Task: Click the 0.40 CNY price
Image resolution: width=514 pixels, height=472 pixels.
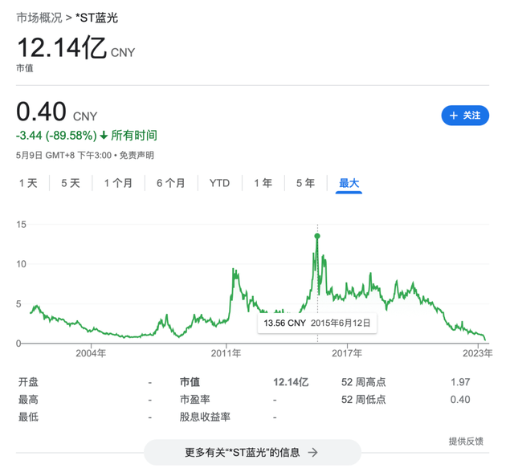Action: pos(57,112)
